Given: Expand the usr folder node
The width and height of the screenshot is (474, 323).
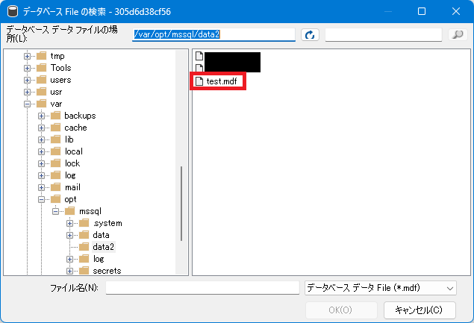Looking at the screenshot, I should [x=27, y=92].
